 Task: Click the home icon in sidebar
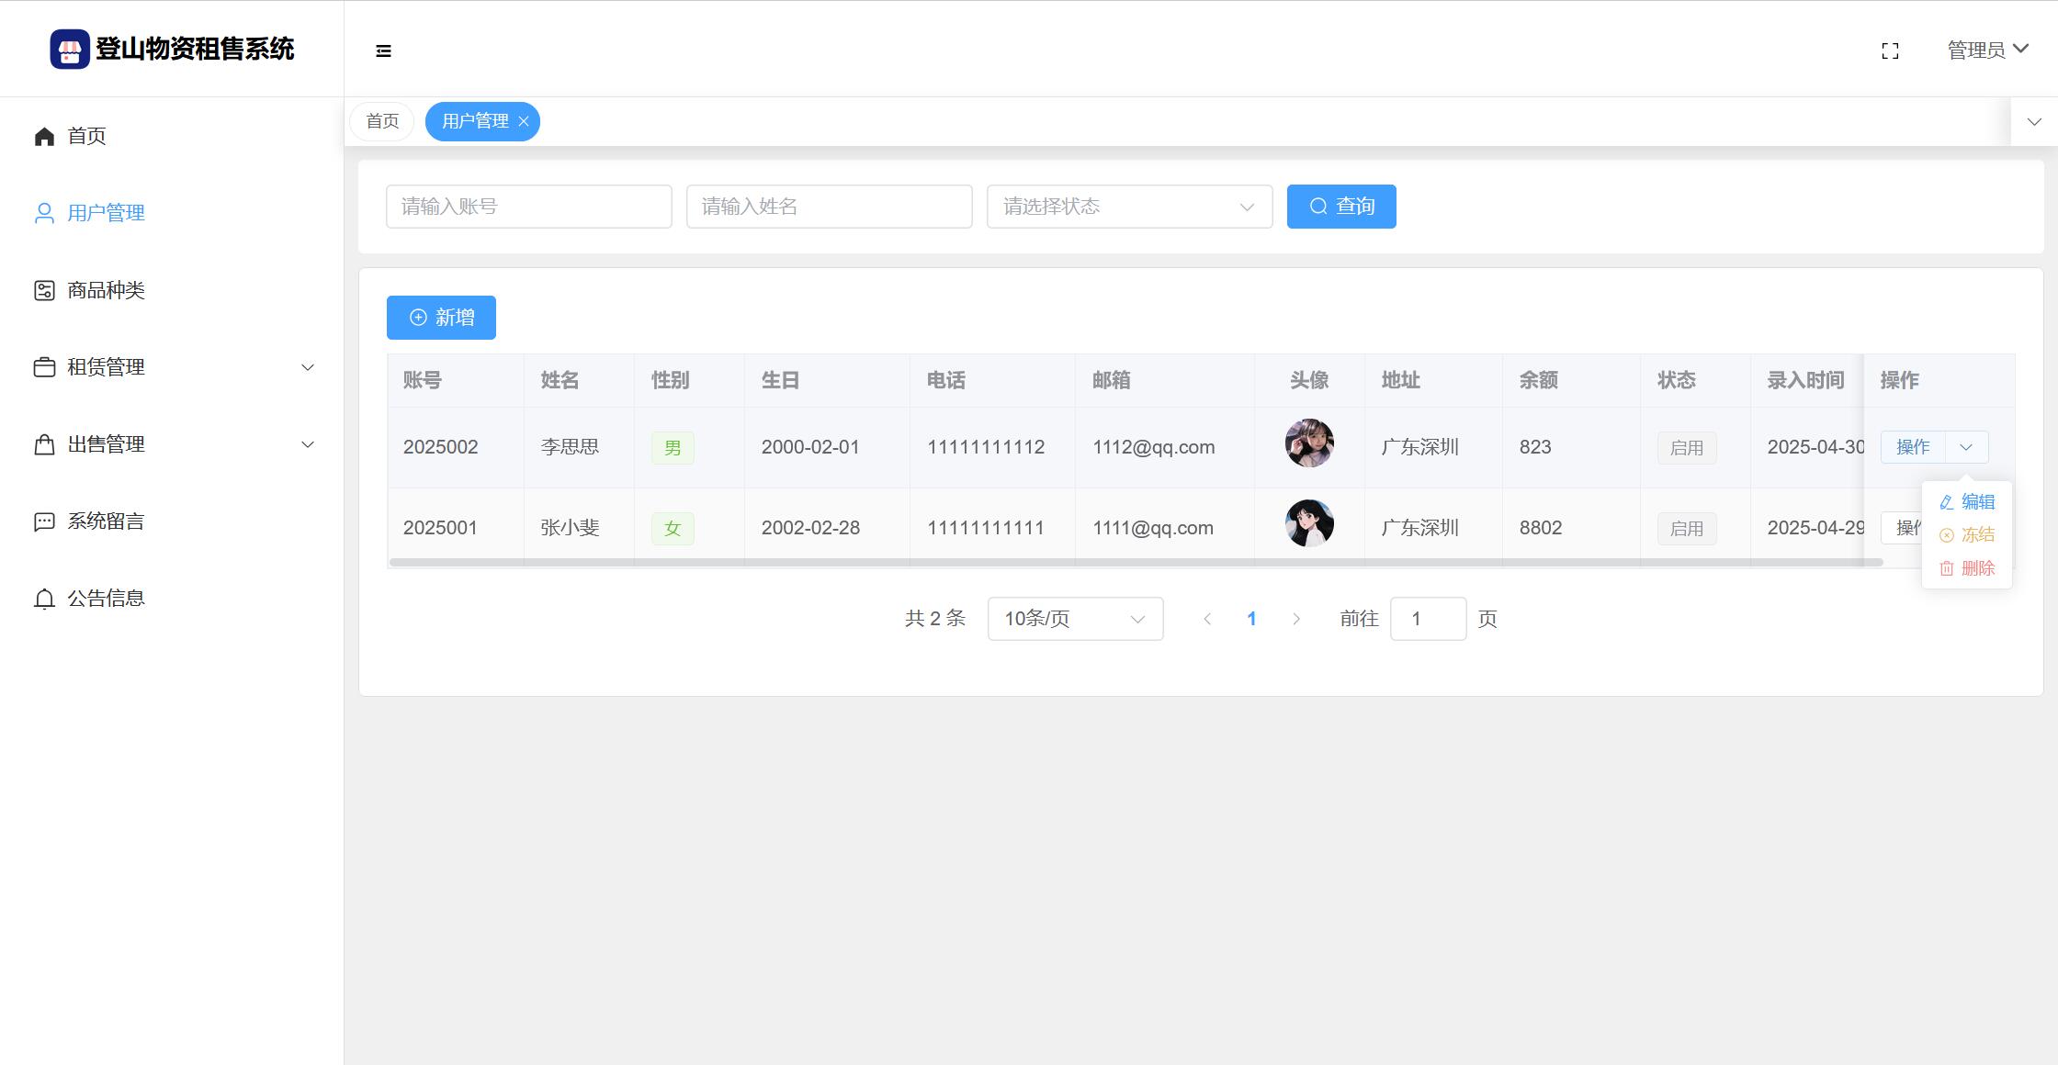point(44,137)
